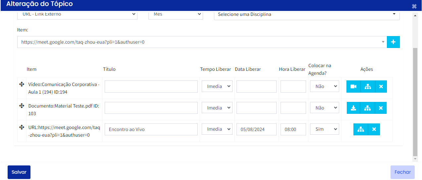
Task: Click the video camera icon for Comunicação Corporativa
Action: 353,86
